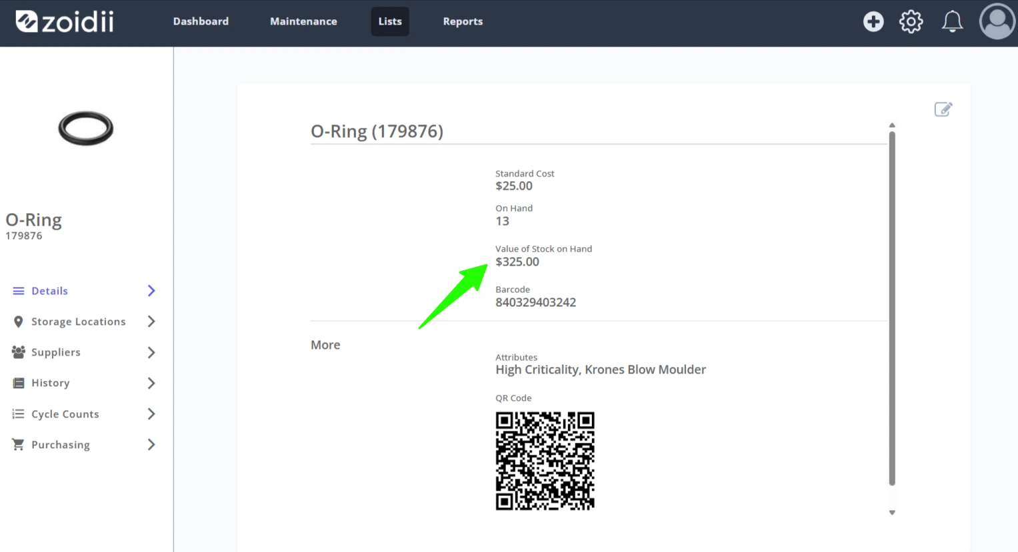This screenshot has width=1018, height=552.
Task: Select the Lists tab
Action: coord(390,21)
